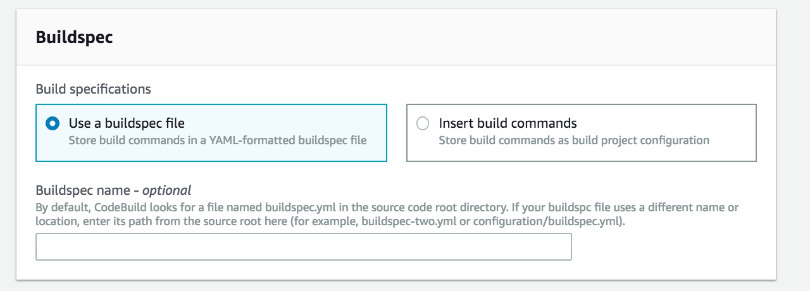
Task: Click the 'Use a buildspec file' label text
Action: tap(127, 123)
